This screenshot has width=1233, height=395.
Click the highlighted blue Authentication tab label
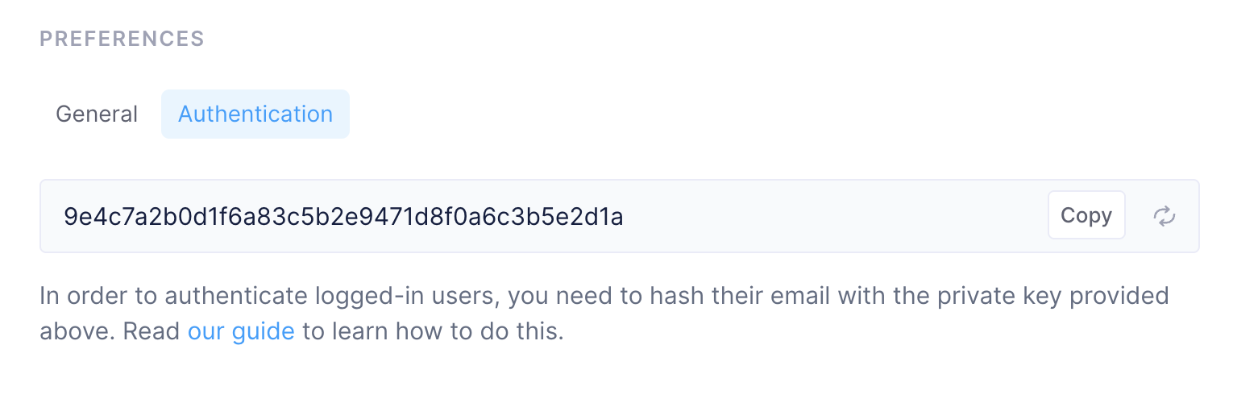(x=255, y=114)
